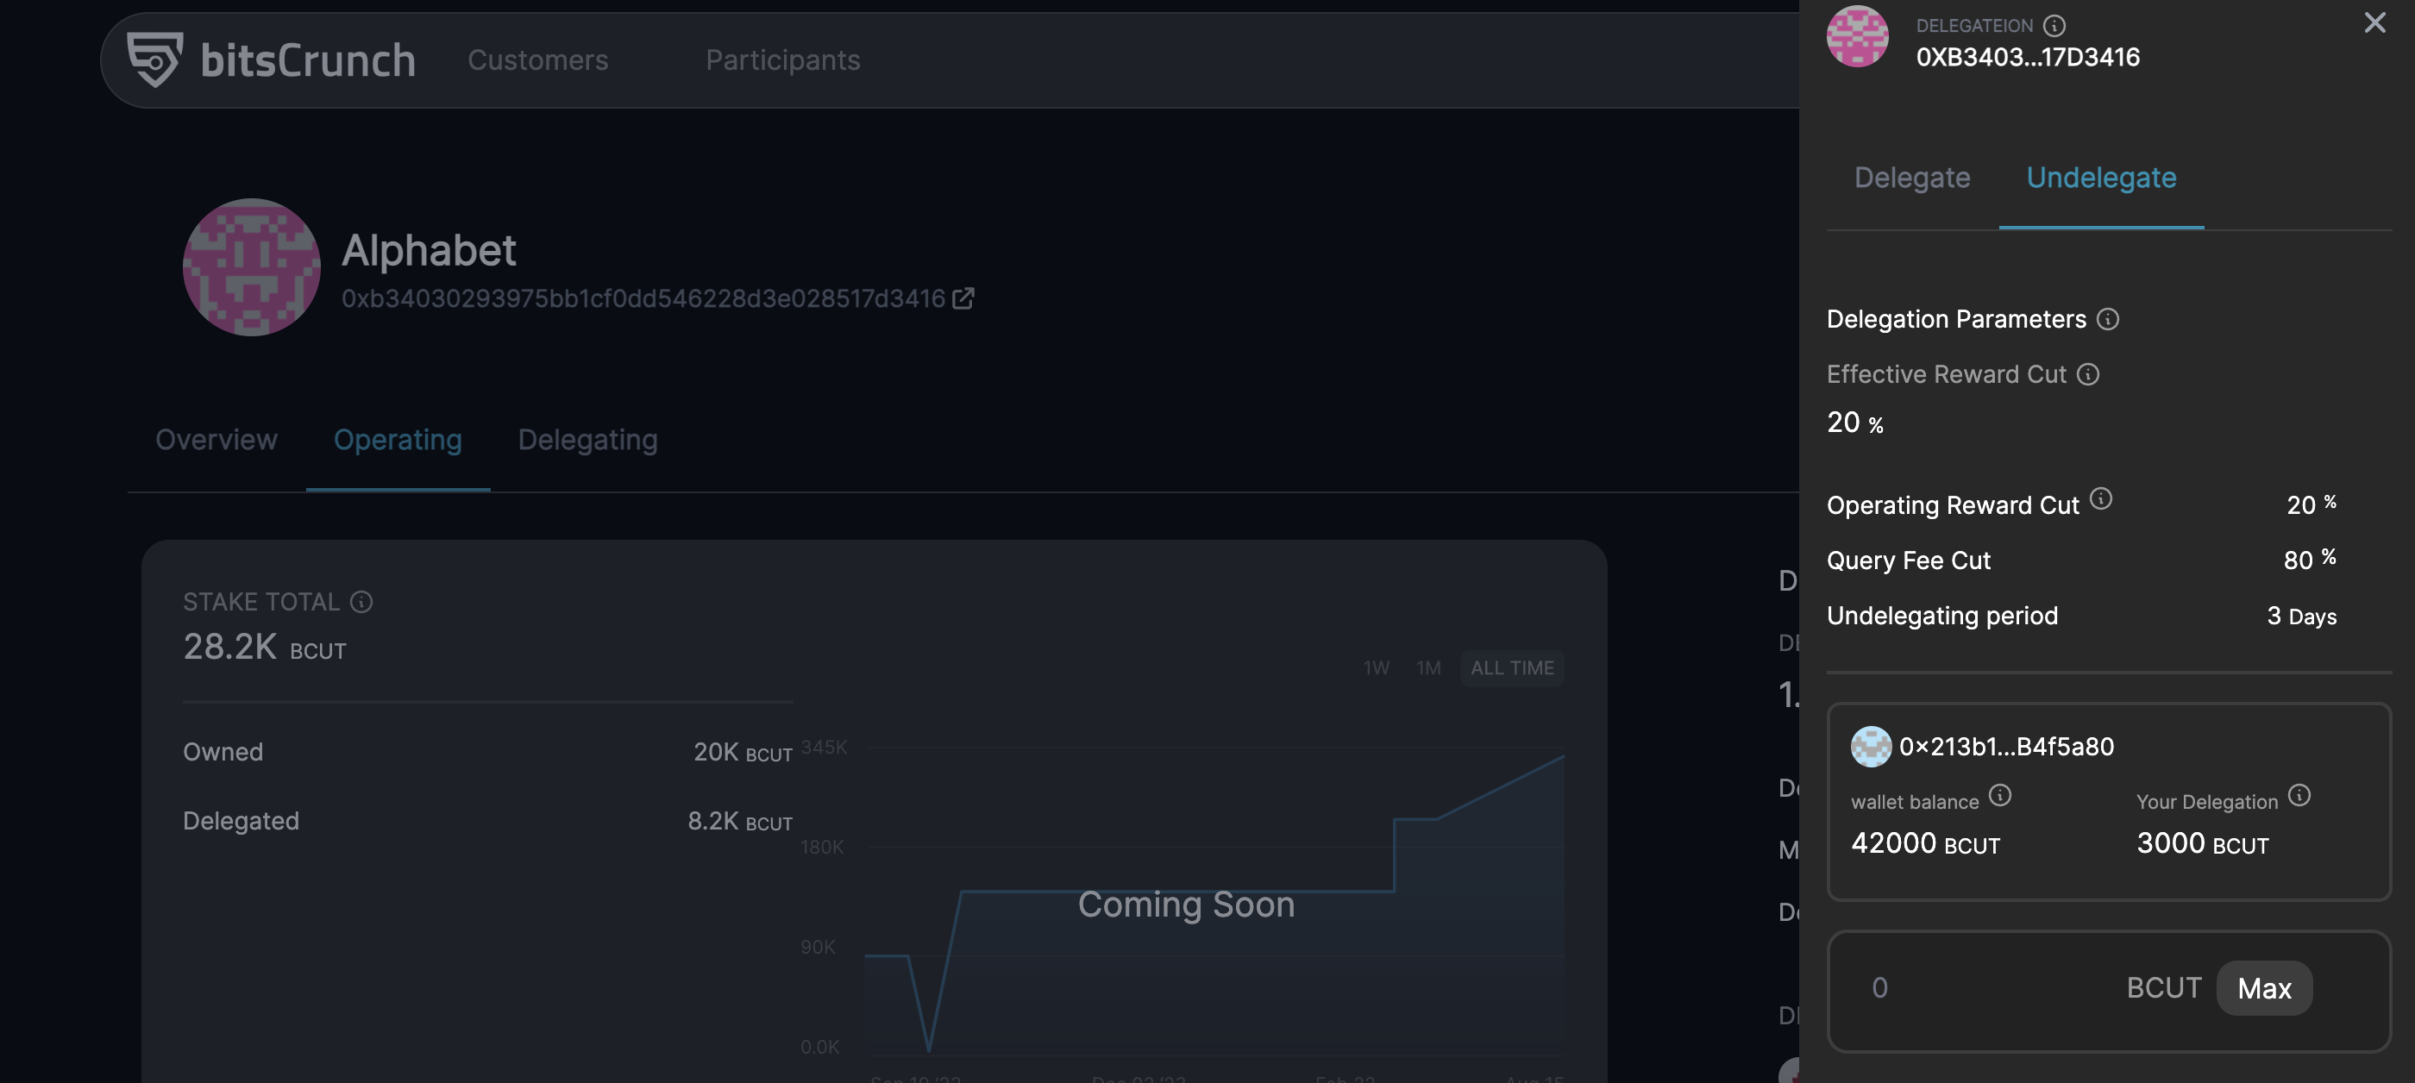This screenshot has height=1083, width=2415.
Task: Click the Query Fee Cut 80 % value
Action: (2309, 560)
